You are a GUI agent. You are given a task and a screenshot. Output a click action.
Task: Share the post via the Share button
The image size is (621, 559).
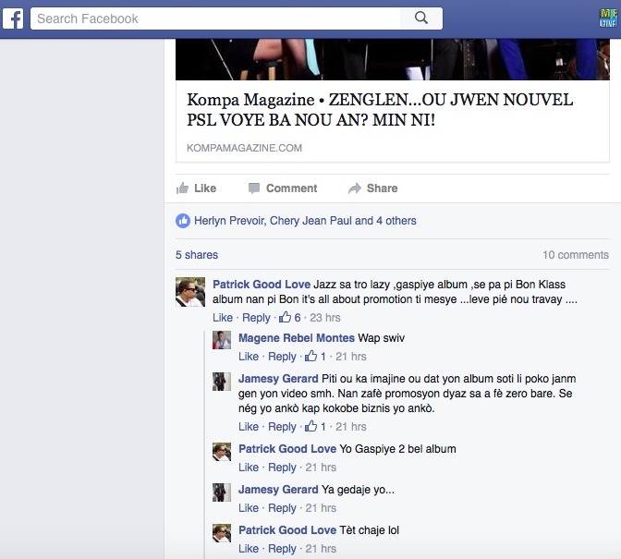pyautogui.click(x=373, y=188)
